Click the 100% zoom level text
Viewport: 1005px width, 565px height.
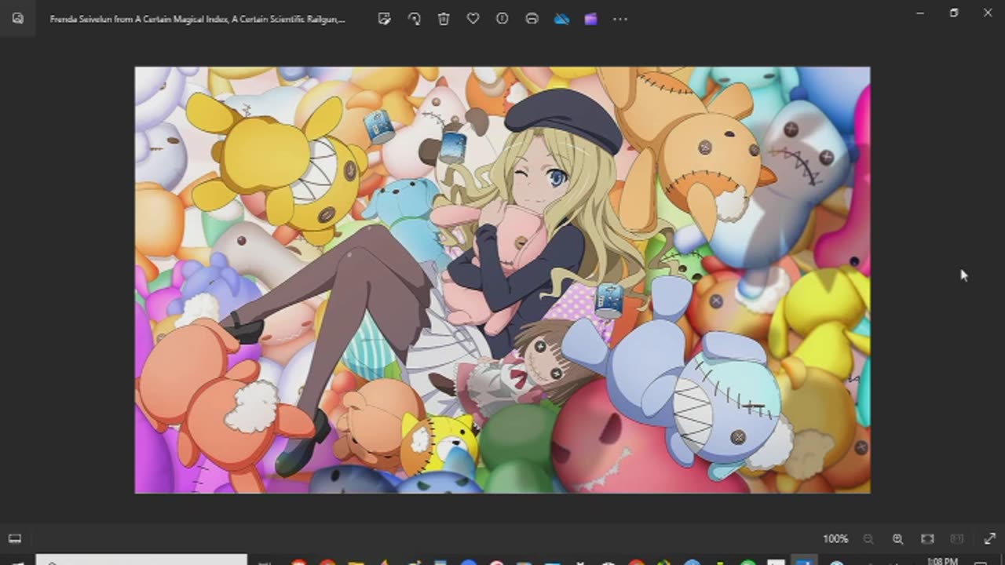click(x=835, y=539)
